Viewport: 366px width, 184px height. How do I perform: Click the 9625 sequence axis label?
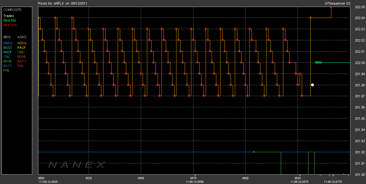[298, 178]
